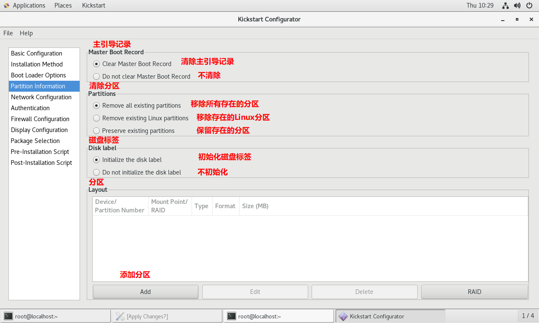Maximize the Kickstart Configurator window
539x323 pixels.
[517, 19]
